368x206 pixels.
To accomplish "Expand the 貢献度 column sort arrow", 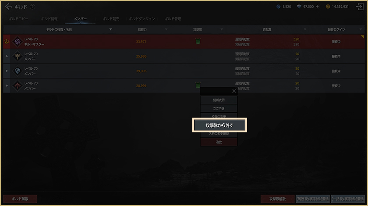I will point(305,29).
